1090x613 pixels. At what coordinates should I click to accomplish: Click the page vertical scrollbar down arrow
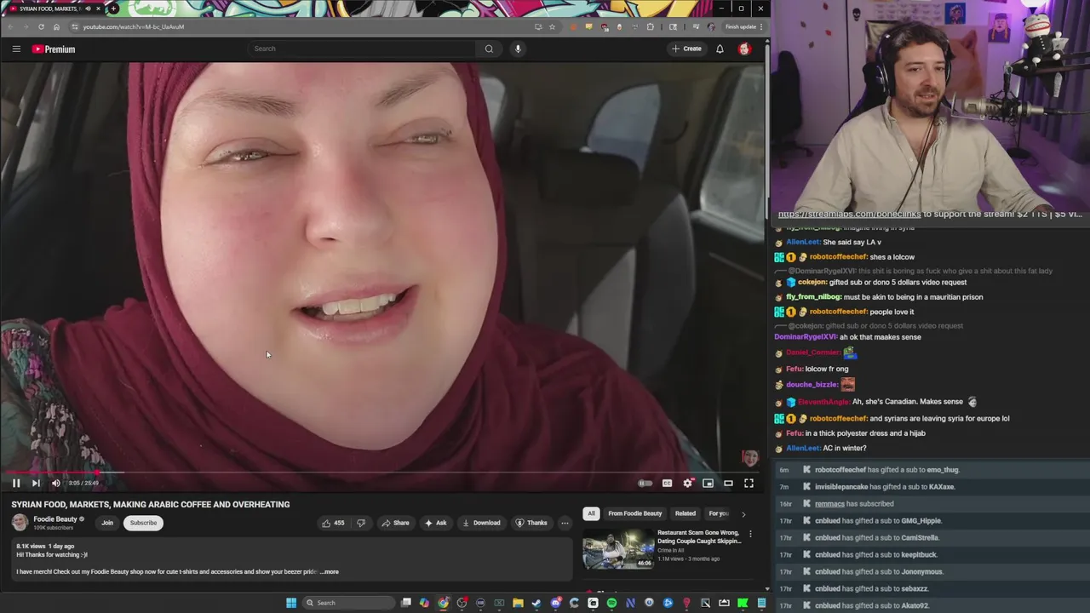click(766, 588)
